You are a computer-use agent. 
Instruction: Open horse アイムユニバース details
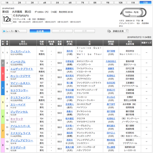[x=20, y=126]
